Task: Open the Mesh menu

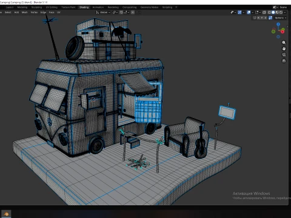Action: coord(25,12)
